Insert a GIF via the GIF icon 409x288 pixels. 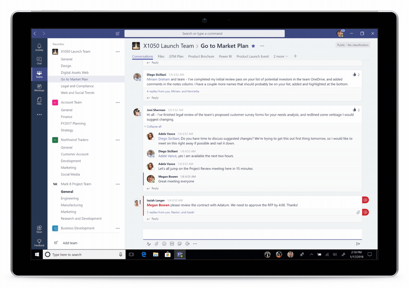click(x=172, y=244)
